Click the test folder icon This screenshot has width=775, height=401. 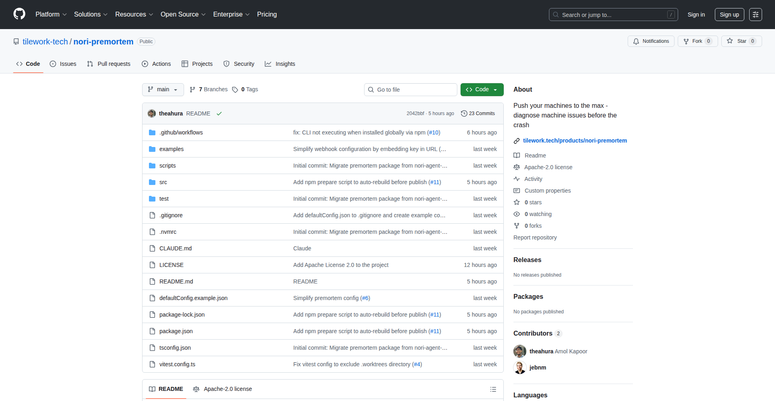(152, 199)
